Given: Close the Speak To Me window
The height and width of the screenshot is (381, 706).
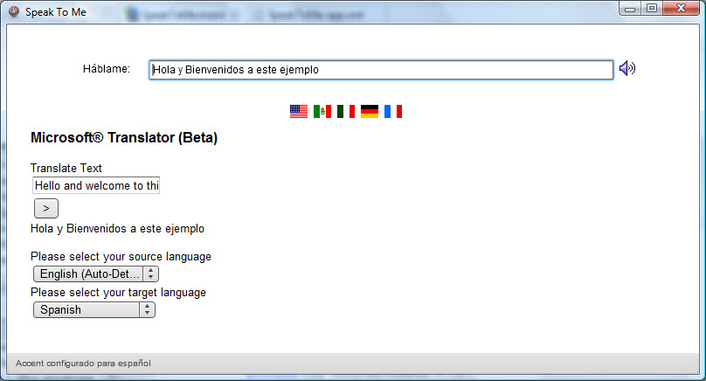Looking at the screenshot, I should click(x=682, y=8).
